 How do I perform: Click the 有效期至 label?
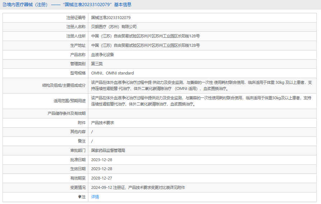point(78,178)
